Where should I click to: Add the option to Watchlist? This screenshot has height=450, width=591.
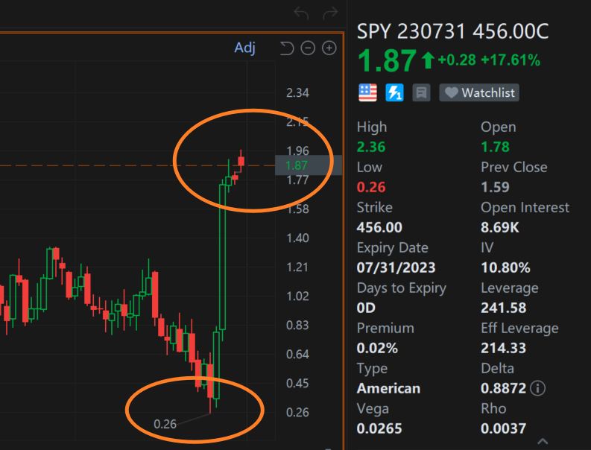click(479, 92)
